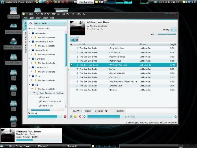Click the Alternative genre globe icon
The width and height of the screenshot is (197, 148).
(x=33, y=33)
